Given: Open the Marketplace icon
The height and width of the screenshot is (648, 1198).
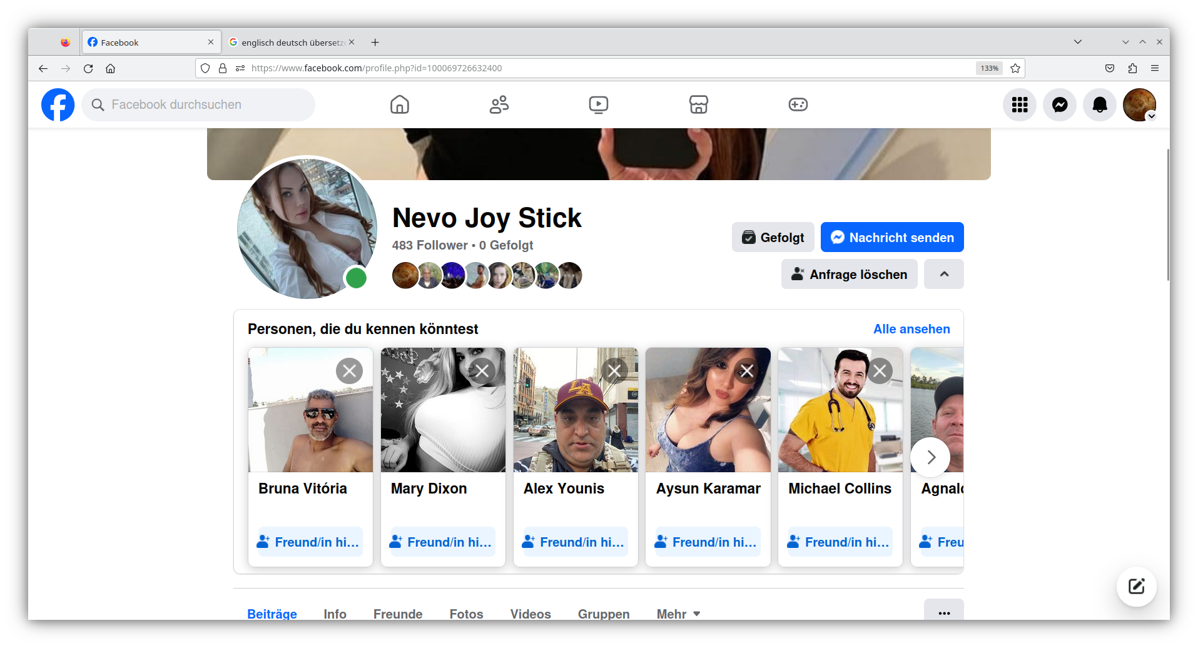Looking at the screenshot, I should click(698, 104).
